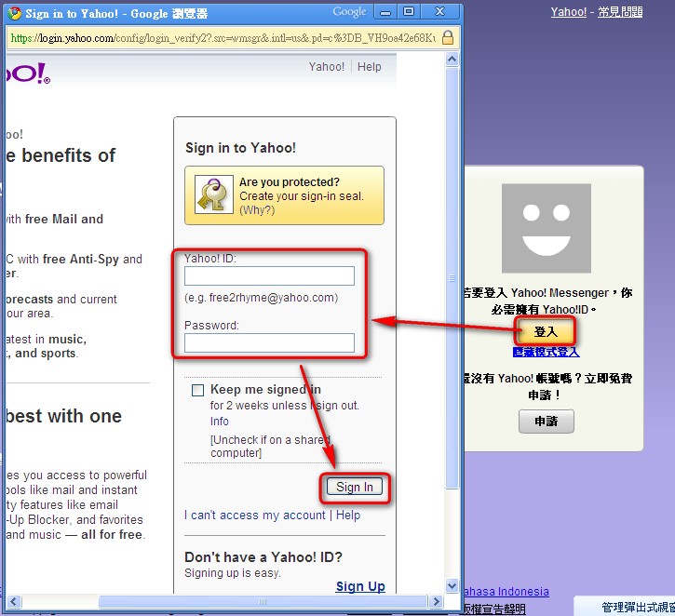Click the Chrome logo in title bar
The image size is (675, 616).
coord(14,13)
